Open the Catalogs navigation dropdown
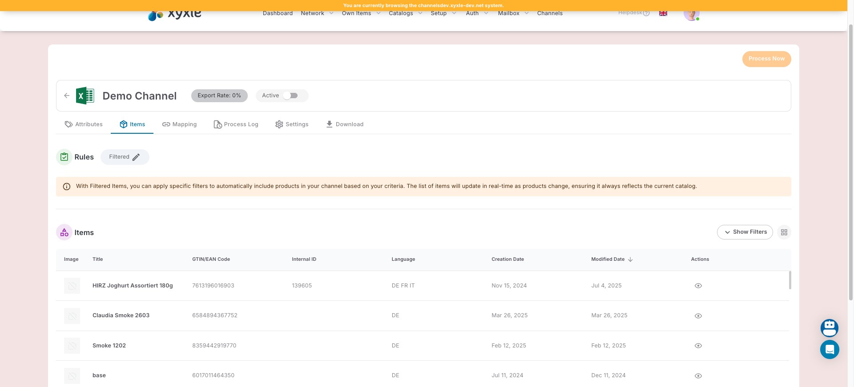The image size is (854, 387). coord(405,13)
